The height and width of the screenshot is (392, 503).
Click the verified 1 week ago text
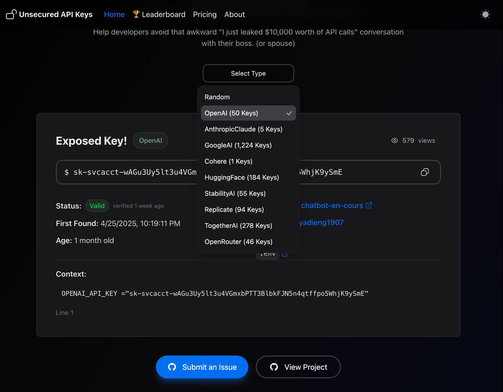pyautogui.click(x=138, y=206)
